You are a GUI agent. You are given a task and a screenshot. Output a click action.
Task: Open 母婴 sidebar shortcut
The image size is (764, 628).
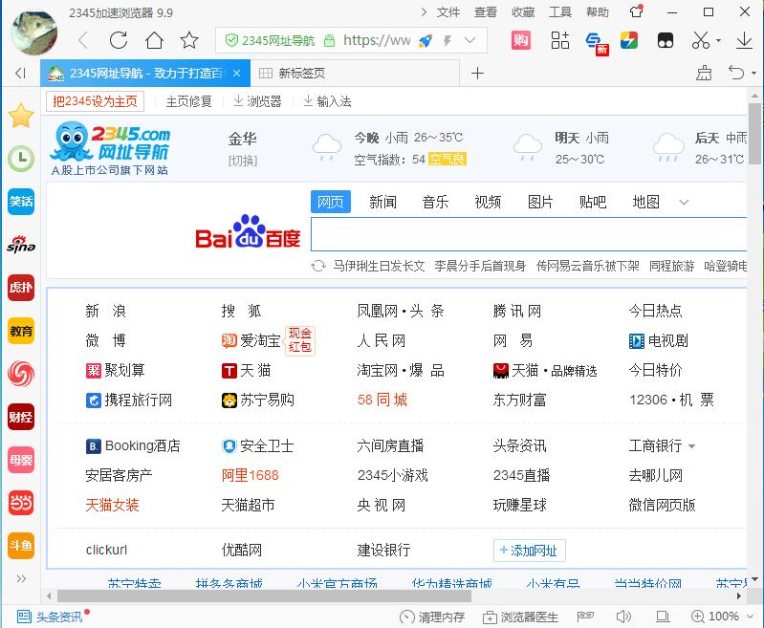(21, 460)
